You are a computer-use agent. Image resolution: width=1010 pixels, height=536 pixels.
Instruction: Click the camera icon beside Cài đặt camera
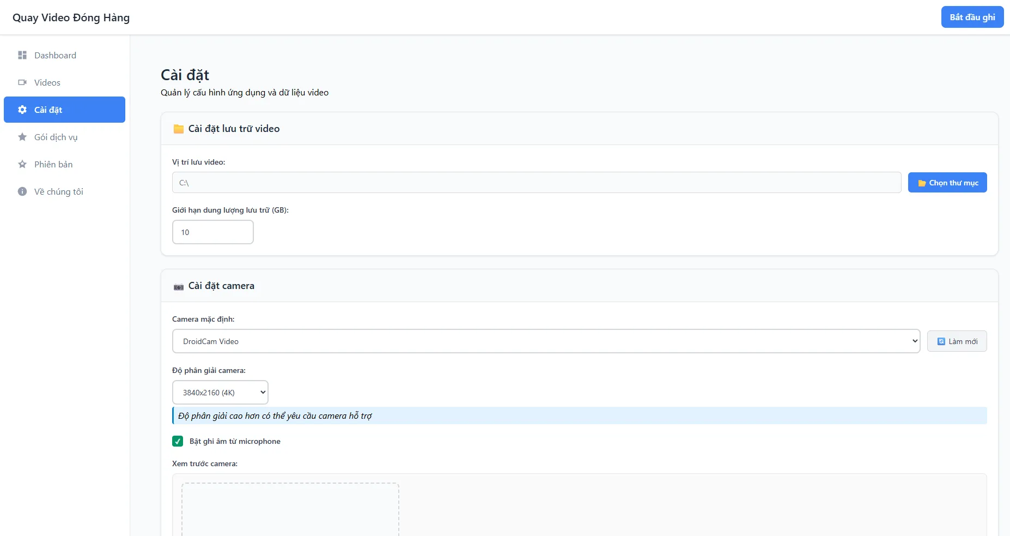click(179, 287)
